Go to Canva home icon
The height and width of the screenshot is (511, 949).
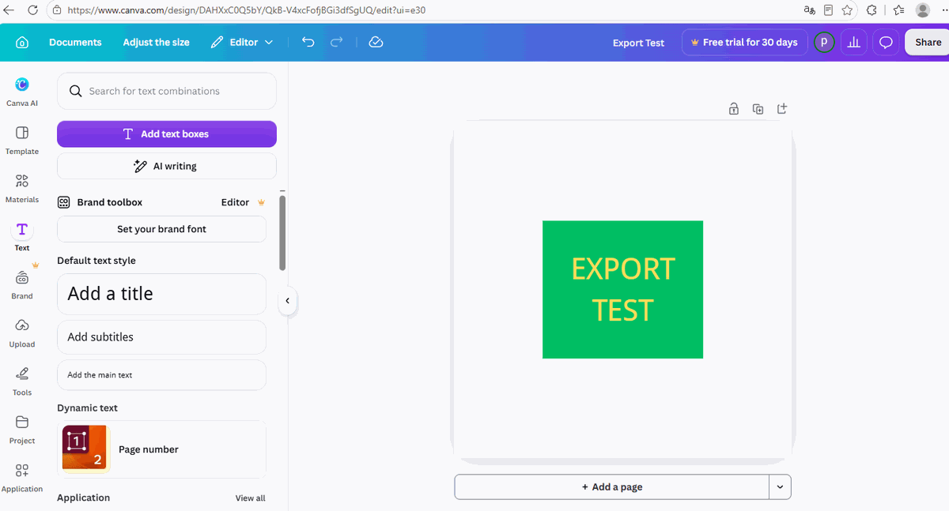(x=22, y=43)
